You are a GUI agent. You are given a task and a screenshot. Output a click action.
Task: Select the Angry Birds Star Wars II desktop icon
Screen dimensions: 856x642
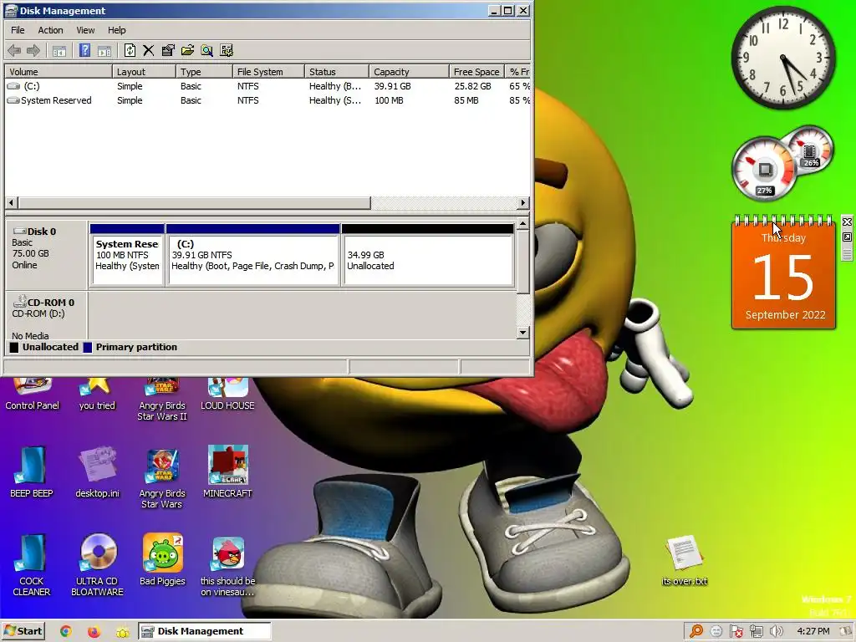coord(161,399)
